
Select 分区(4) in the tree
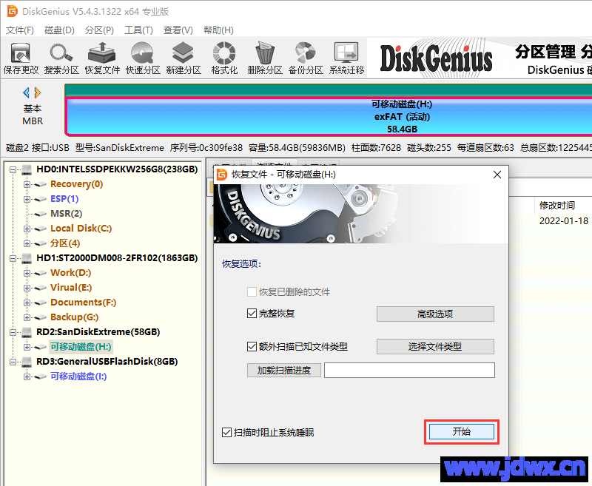tap(65, 243)
